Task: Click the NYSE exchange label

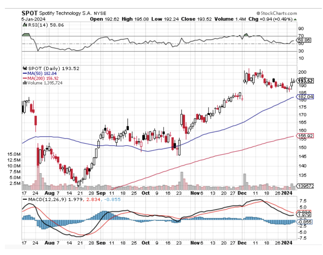Action: [100, 14]
